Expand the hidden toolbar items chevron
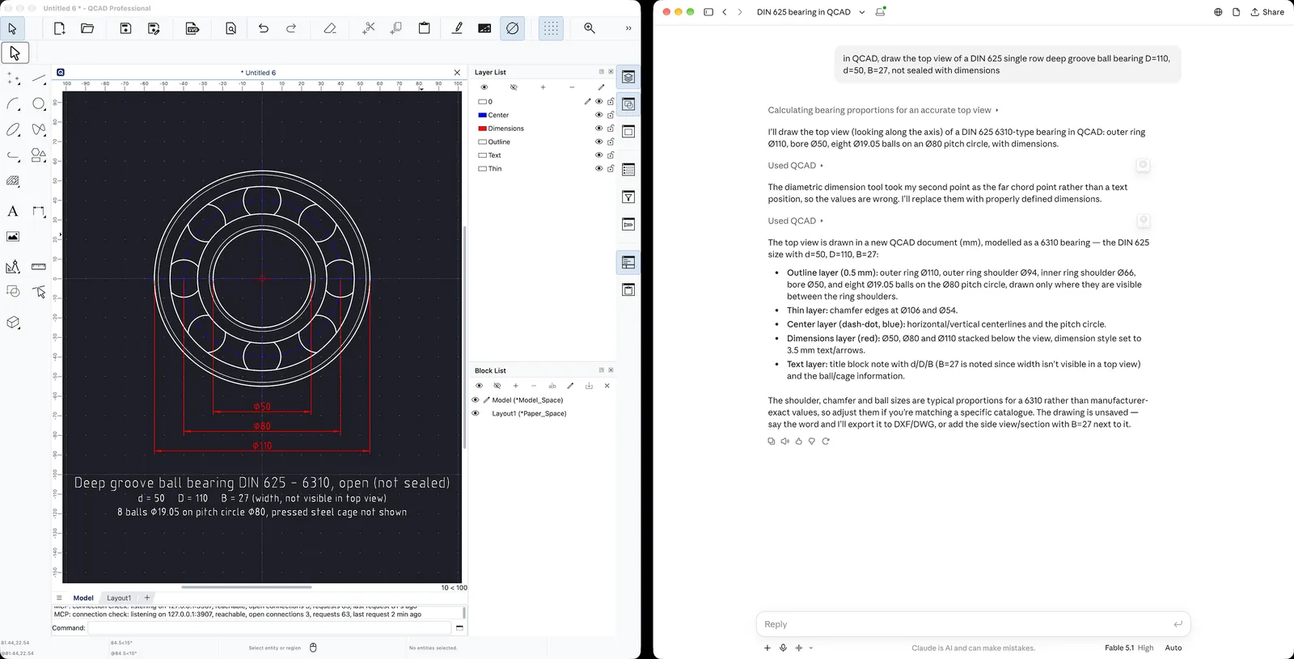The image size is (1294, 659). click(628, 28)
